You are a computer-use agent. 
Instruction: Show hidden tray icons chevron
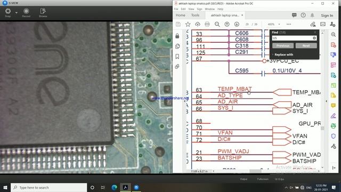pyautogui.click(x=286, y=187)
